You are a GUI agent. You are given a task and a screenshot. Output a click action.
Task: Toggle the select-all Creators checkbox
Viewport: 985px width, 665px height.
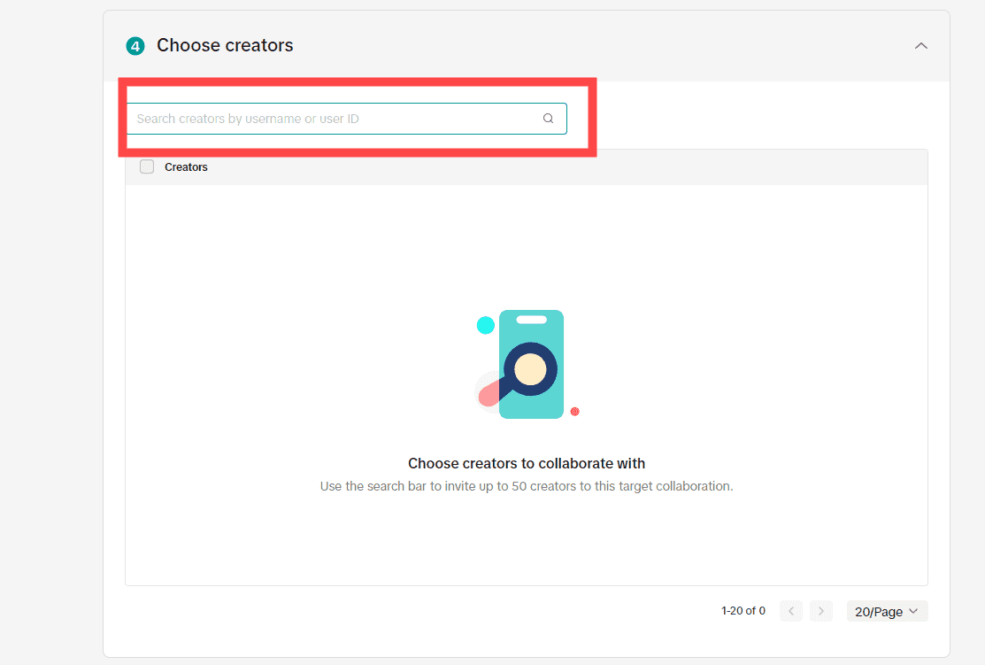tap(147, 166)
